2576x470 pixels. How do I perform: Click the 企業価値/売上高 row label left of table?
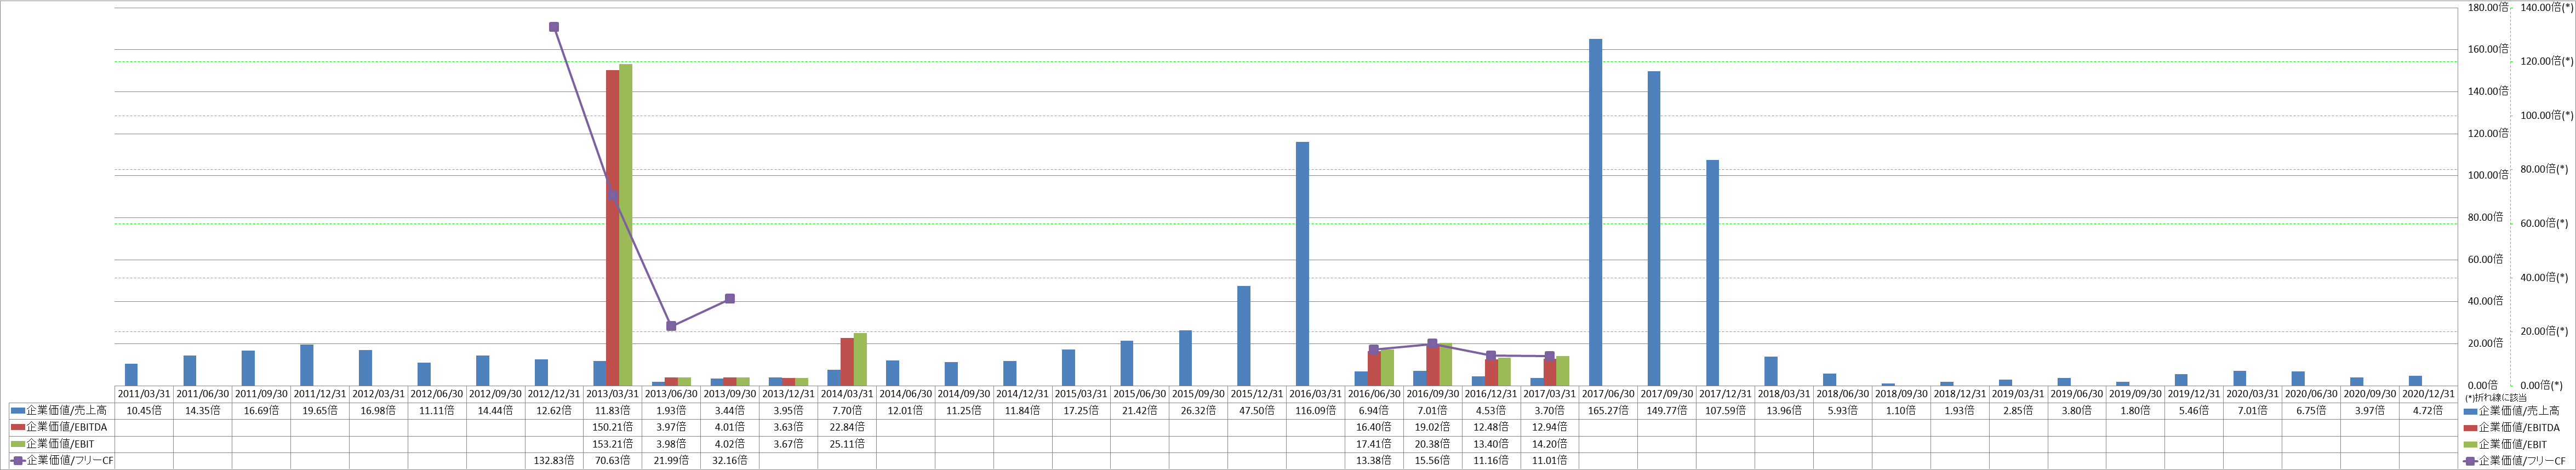click(x=59, y=411)
